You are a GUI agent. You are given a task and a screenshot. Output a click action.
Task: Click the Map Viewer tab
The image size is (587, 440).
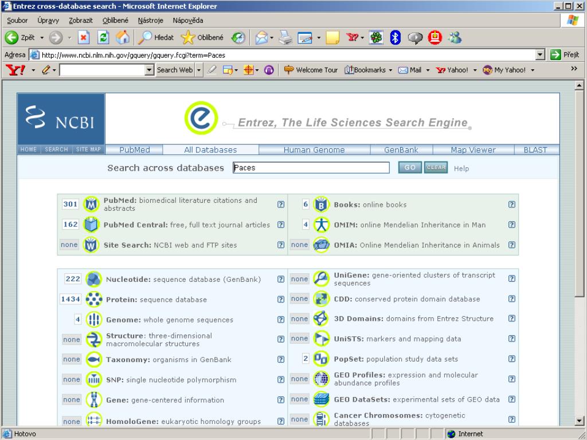[473, 150]
